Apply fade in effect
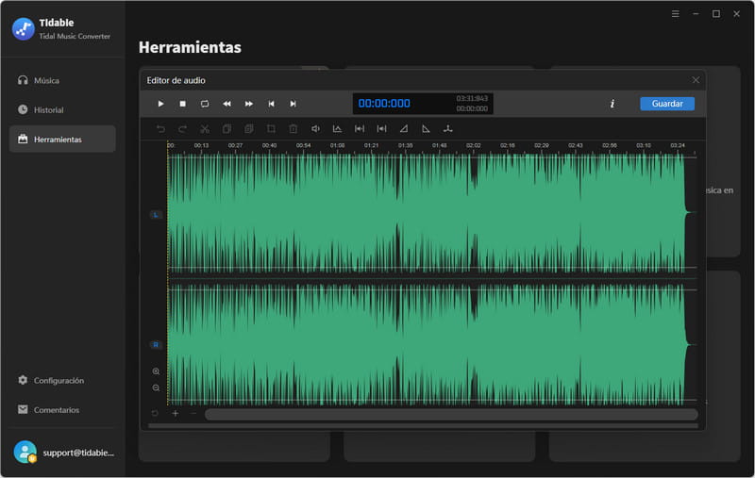 click(x=404, y=129)
